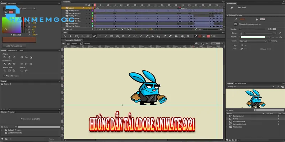Toggle show/hide all layers eye icon
This screenshot has height=142, width=285.
pyautogui.click(x=86, y=5)
